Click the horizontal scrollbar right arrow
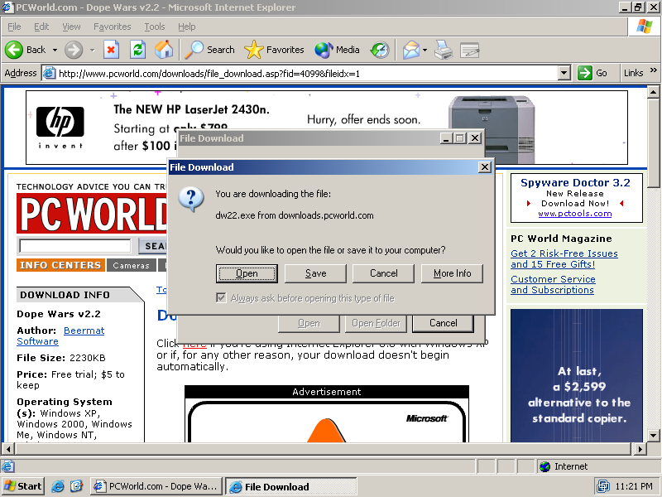 click(x=640, y=448)
